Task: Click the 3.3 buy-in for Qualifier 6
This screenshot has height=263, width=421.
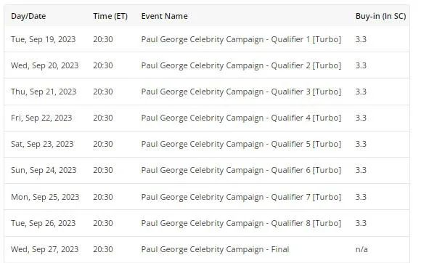Action: [361, 170]
